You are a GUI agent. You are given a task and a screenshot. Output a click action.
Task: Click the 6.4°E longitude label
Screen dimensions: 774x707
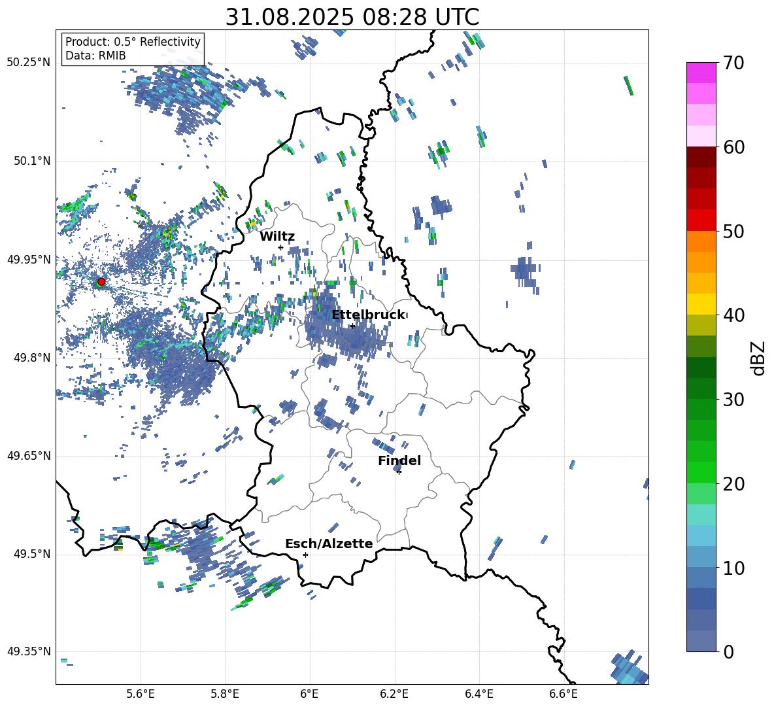point(479,694)
